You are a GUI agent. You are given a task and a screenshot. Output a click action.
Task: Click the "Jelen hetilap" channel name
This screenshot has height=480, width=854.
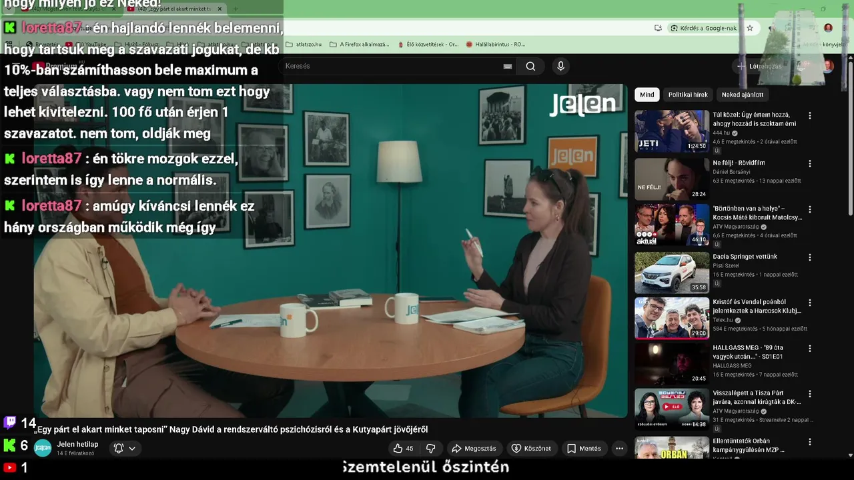[x=77, y=445]
